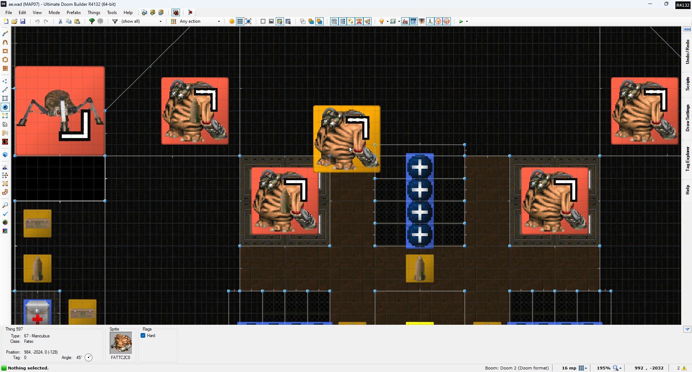The image size is (692, 372).
Task: Toggle grid rendering button
Action: tap(240, 21)
